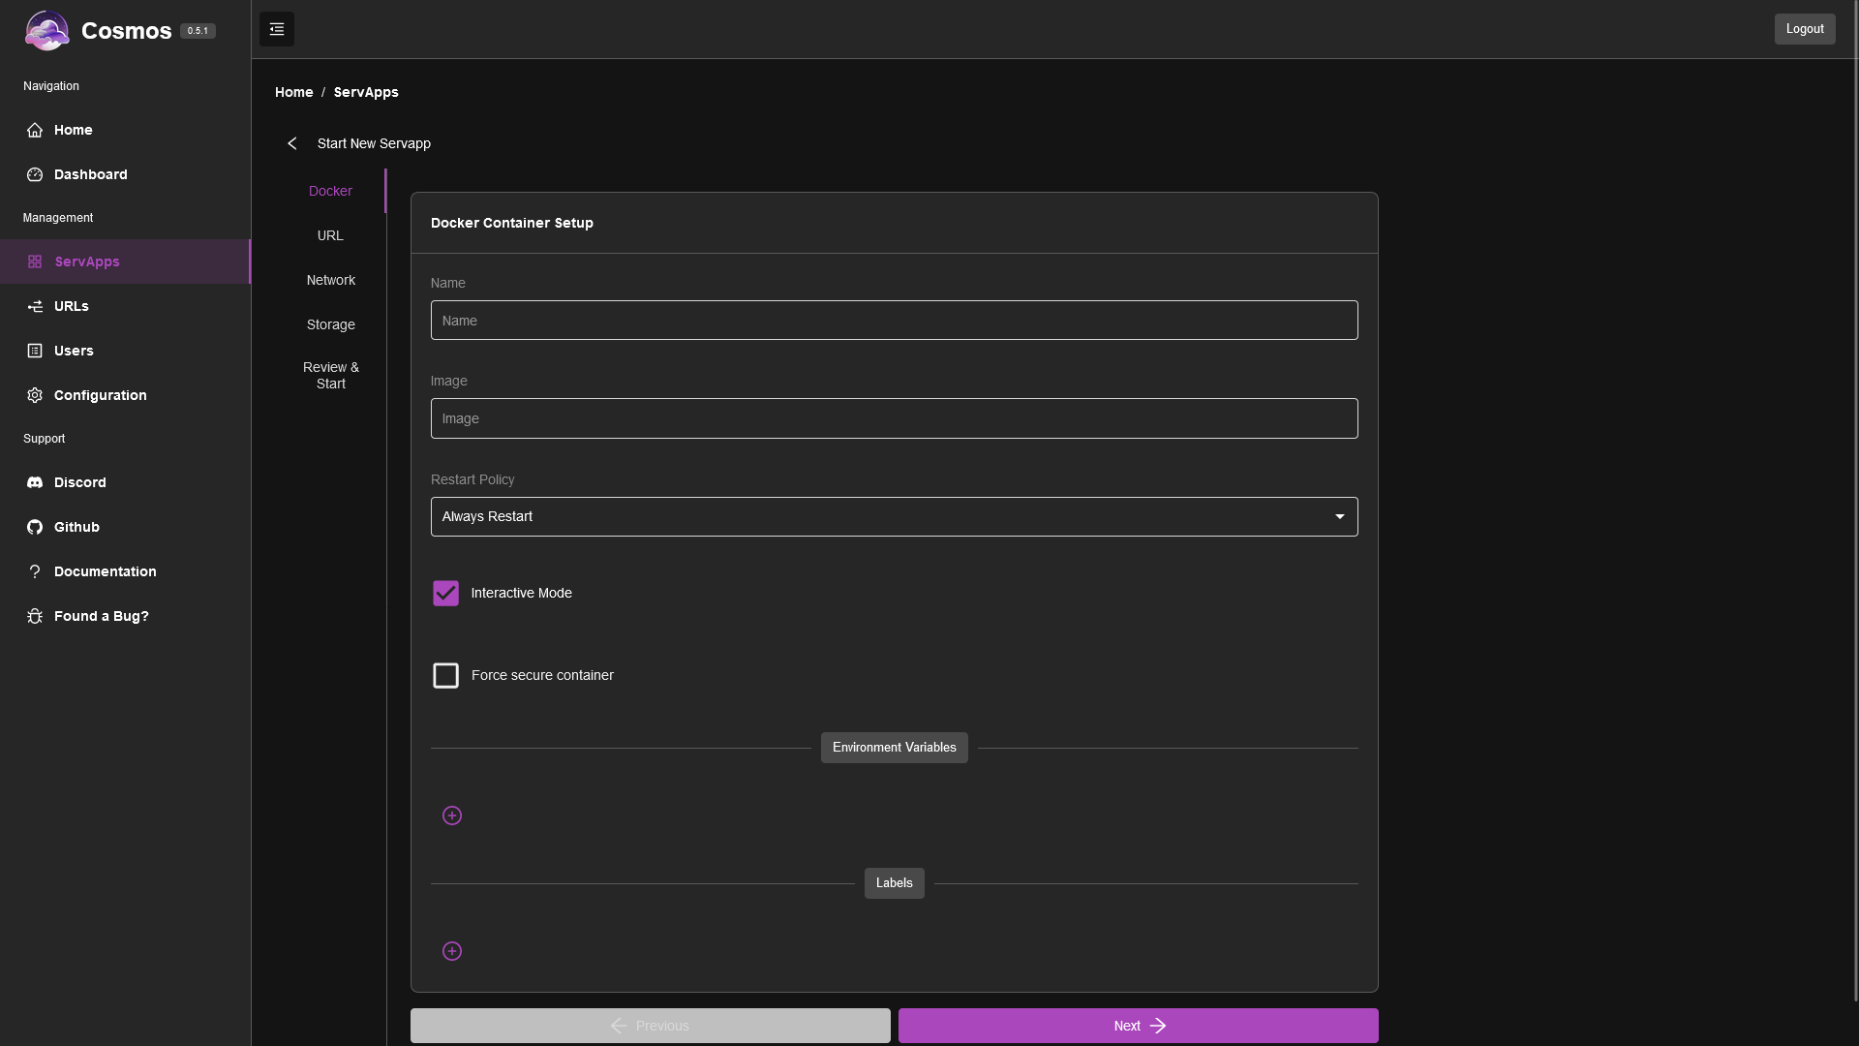
Task: Toggle the sidebar collapse menu icon
Action: coord(277,29)
